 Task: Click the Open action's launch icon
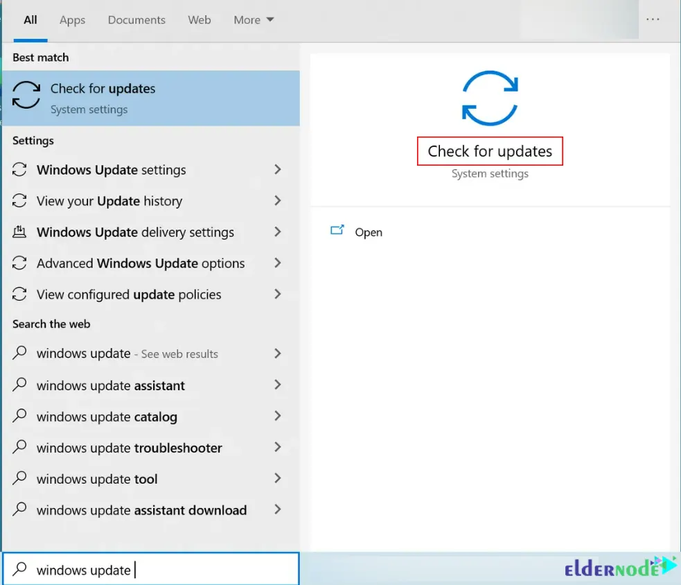click(337, 230)
